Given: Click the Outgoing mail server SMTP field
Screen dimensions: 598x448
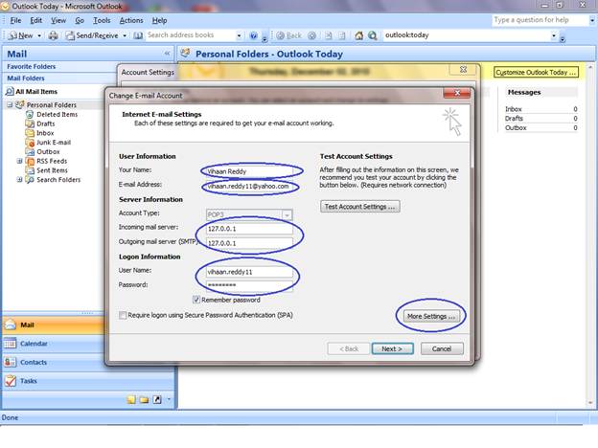Looking at the screenshot, I should point(250,243).
